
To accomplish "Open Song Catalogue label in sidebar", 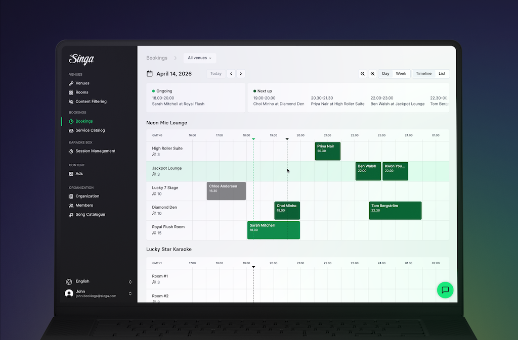I will (x=90, y=215).
